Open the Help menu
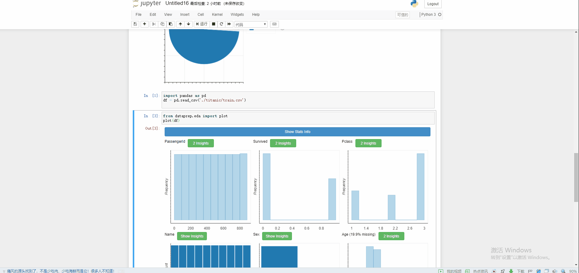Image resolution: width=579 pixels, height=273 pixels. pyautogui.click(x=256, y=15)
